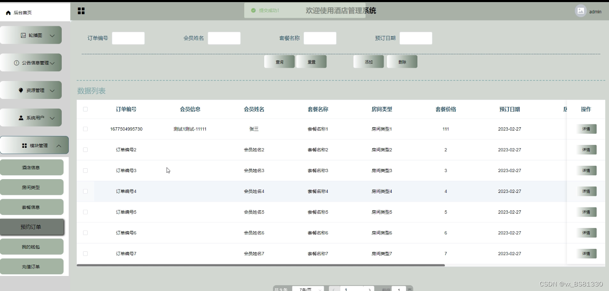Click the cell 会员姓名5
Image resolution: width=609 pixels, height=291 pixels.
(x=254, y=212)
